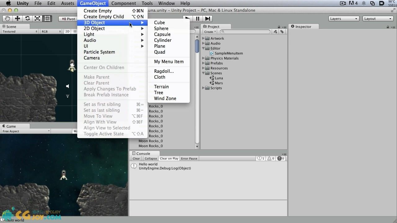Toggle Collapse in the Console
The width and height of the screenshot is (397, 223).
click(151, 158)
